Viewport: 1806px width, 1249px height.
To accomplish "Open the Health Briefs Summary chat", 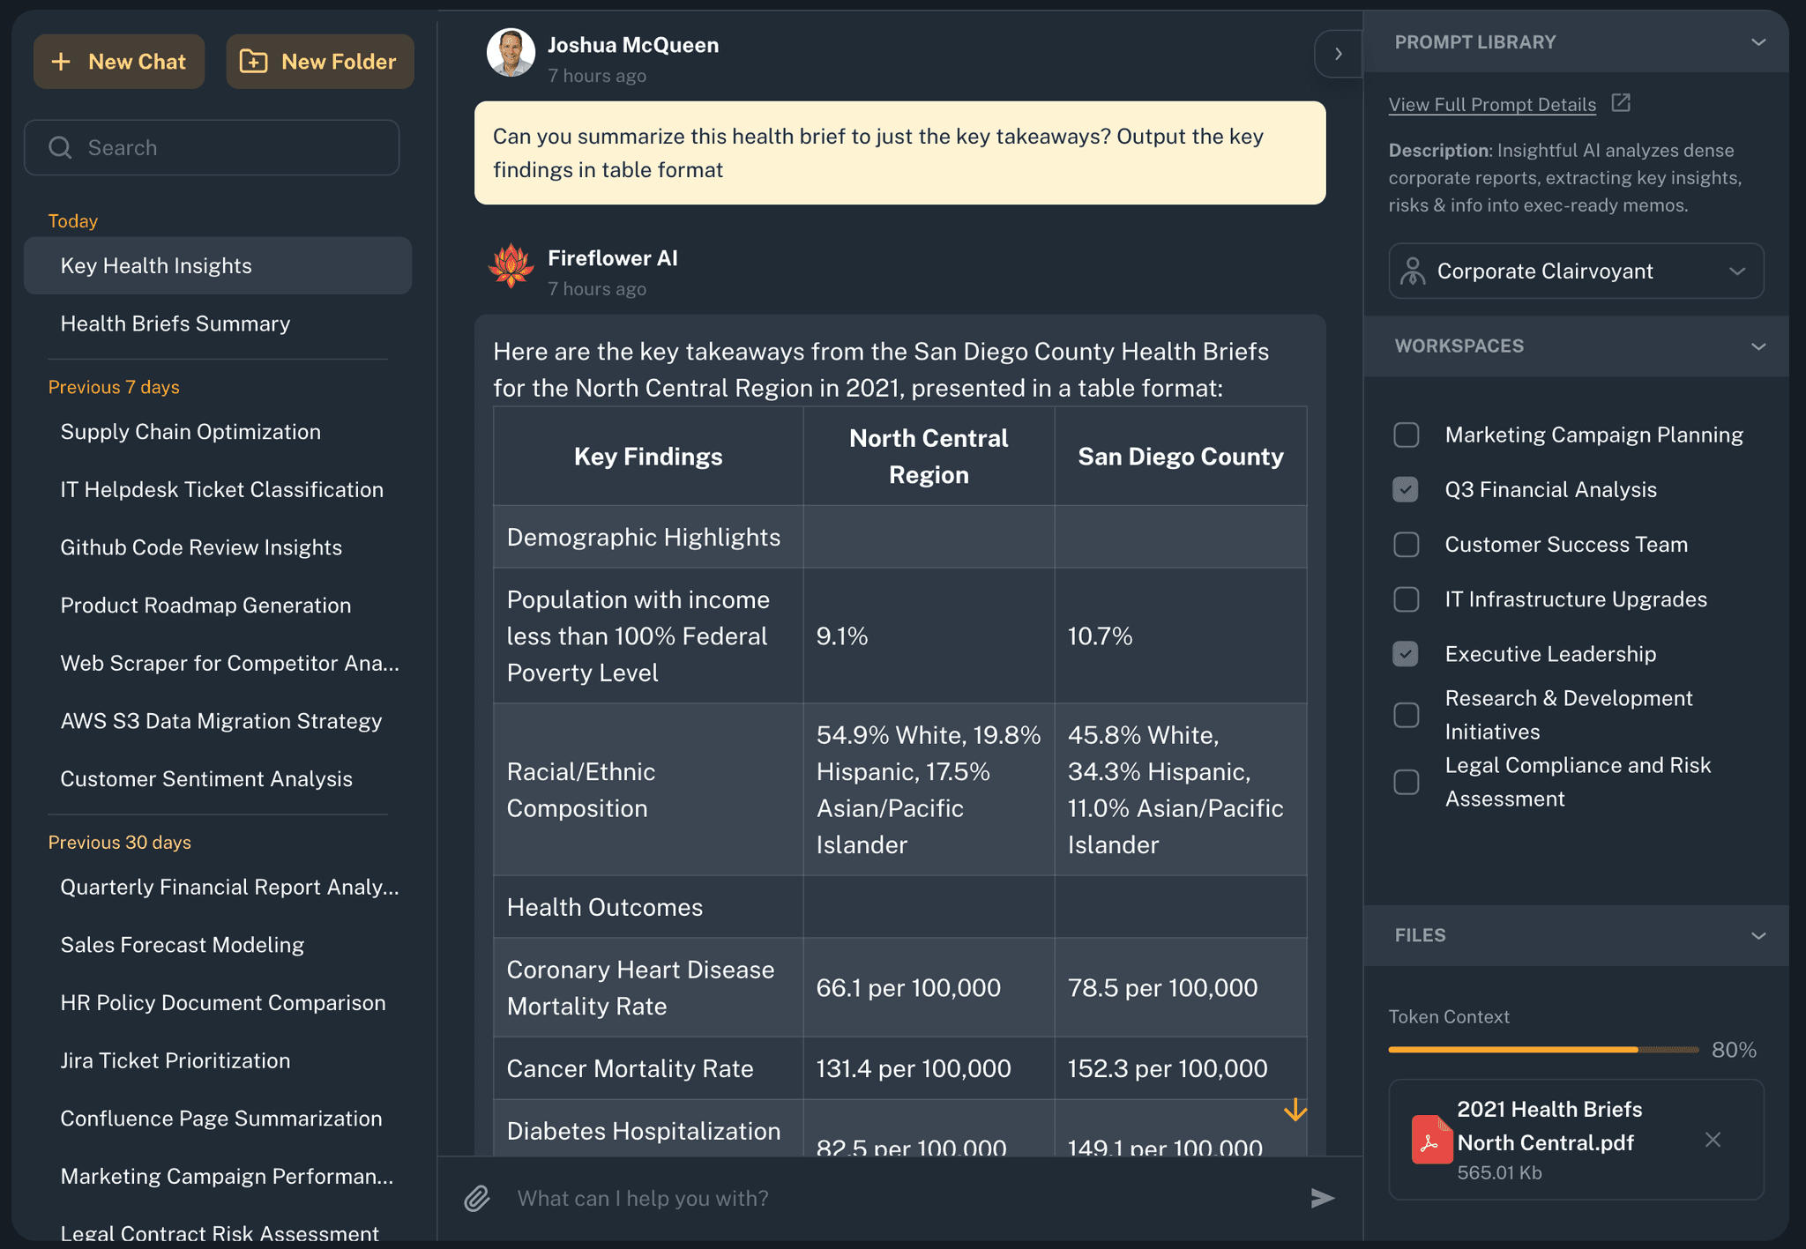I will (x=218, y=323).
